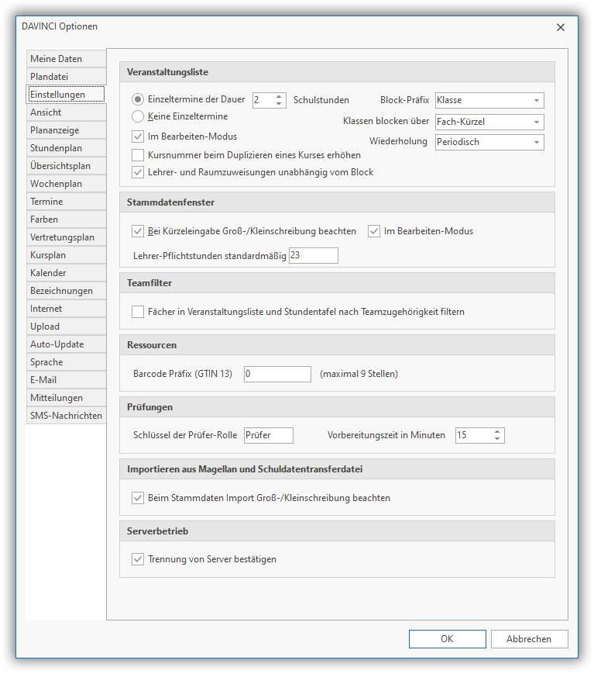Toggle the Teamzugehörigkeit filter checkbox
The image size is (594, 674).
point(138,312)
